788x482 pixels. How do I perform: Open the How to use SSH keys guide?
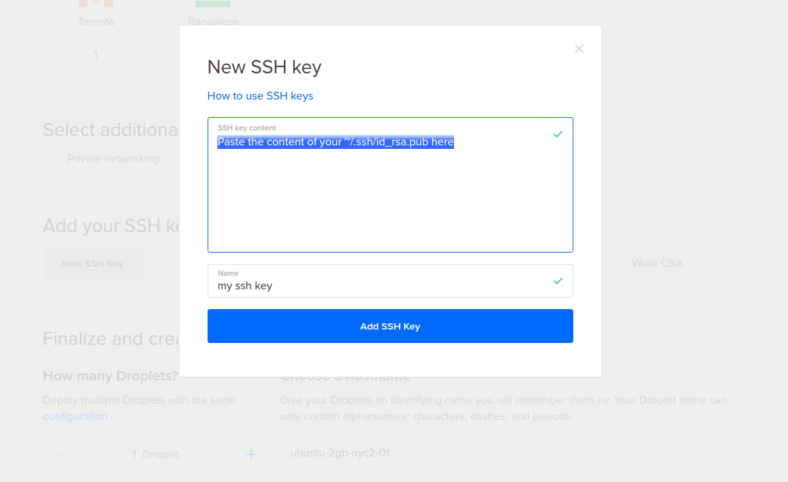(259, 95)
